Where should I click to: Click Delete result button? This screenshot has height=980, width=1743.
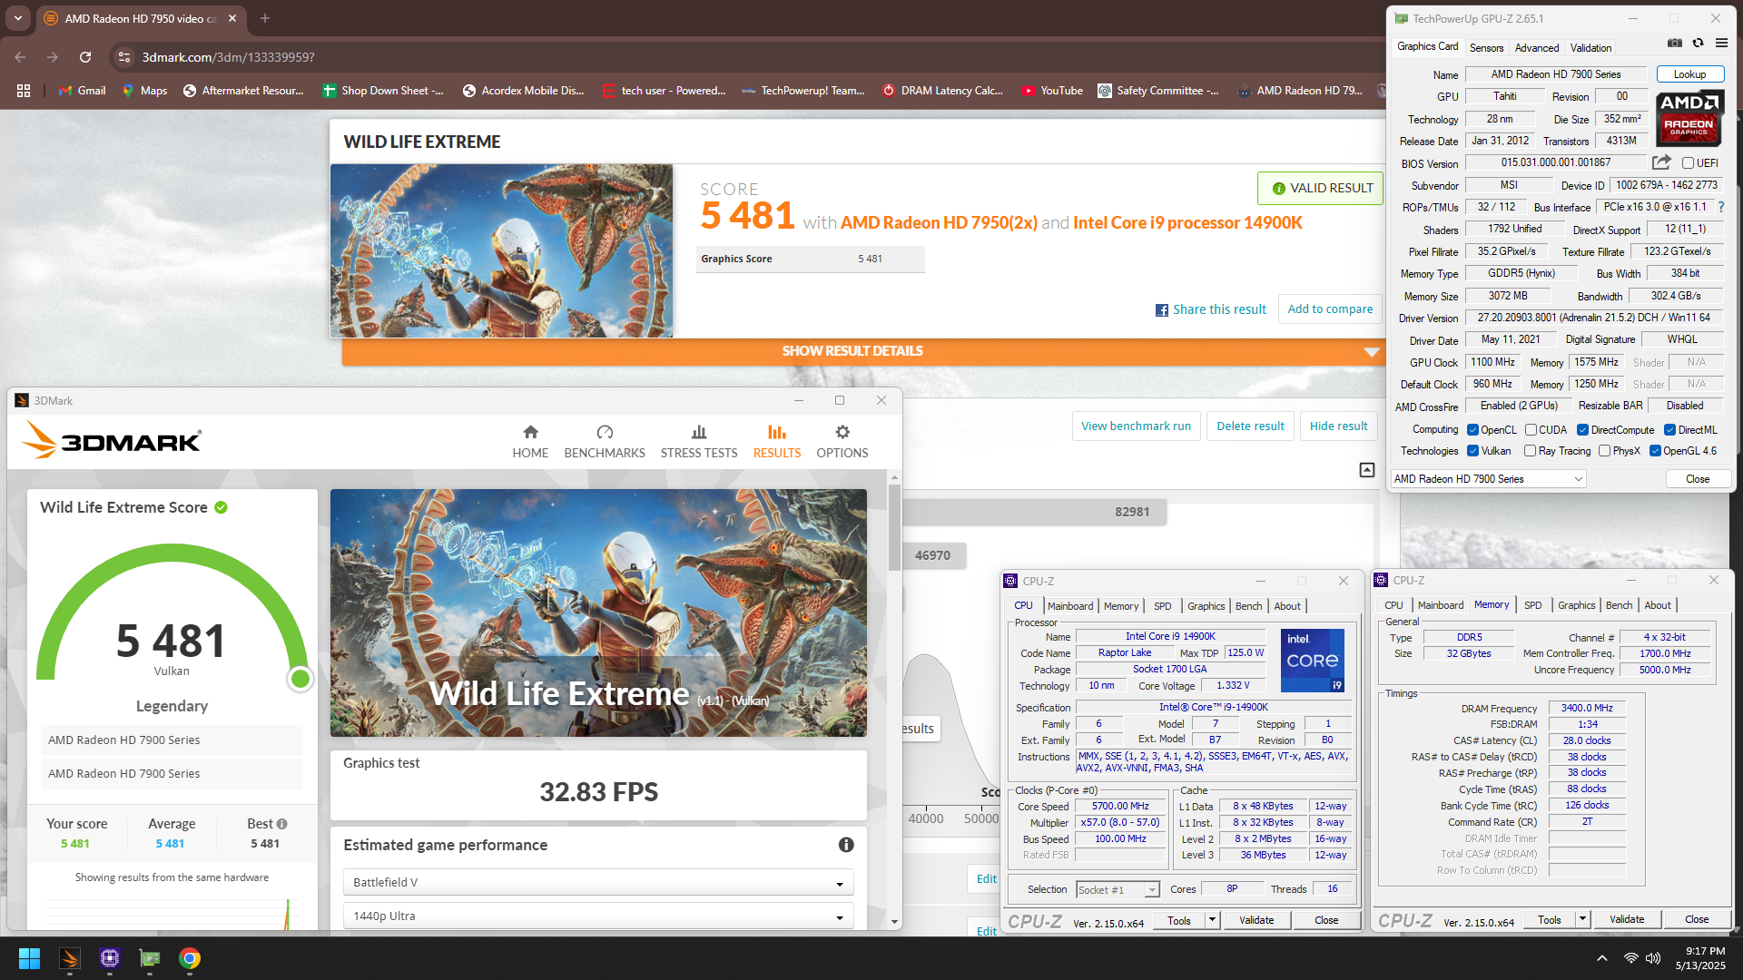click(x=1250, y=426)
